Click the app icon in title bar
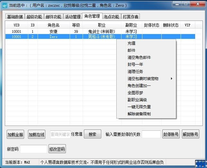The width and height of the screenshot is (207, 168). click(4, 5)
